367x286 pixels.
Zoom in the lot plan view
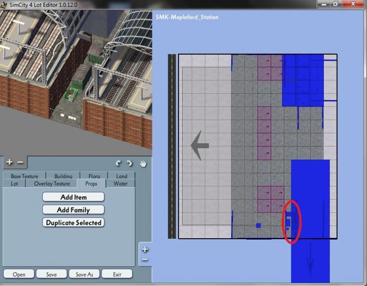(145, 249)
